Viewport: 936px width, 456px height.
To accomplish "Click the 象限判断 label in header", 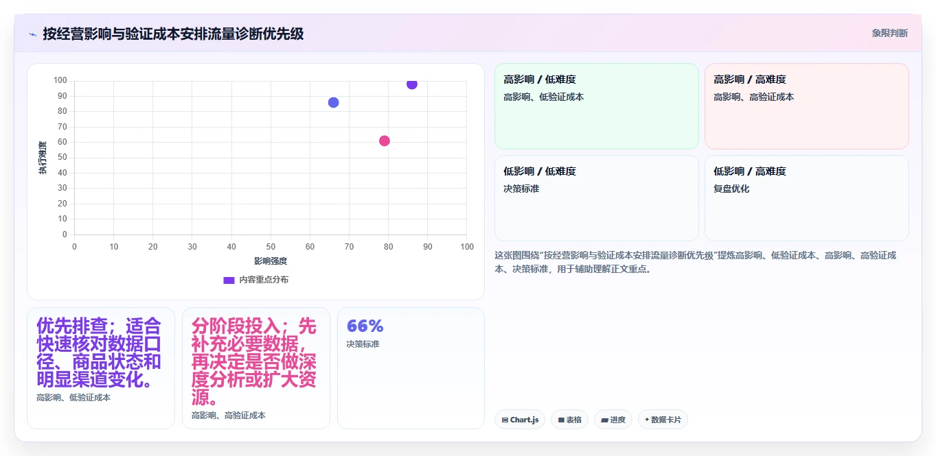I will tap(890, 33).
